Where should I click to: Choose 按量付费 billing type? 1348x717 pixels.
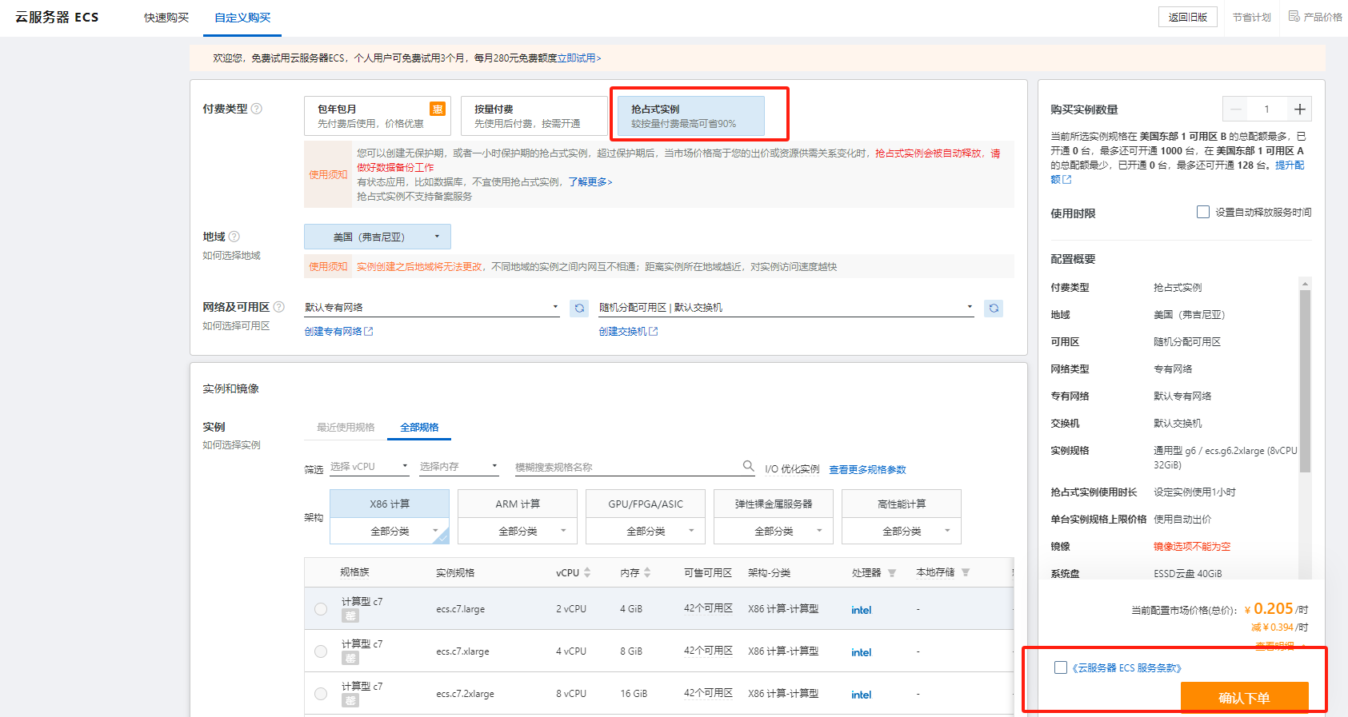(534, 116)
